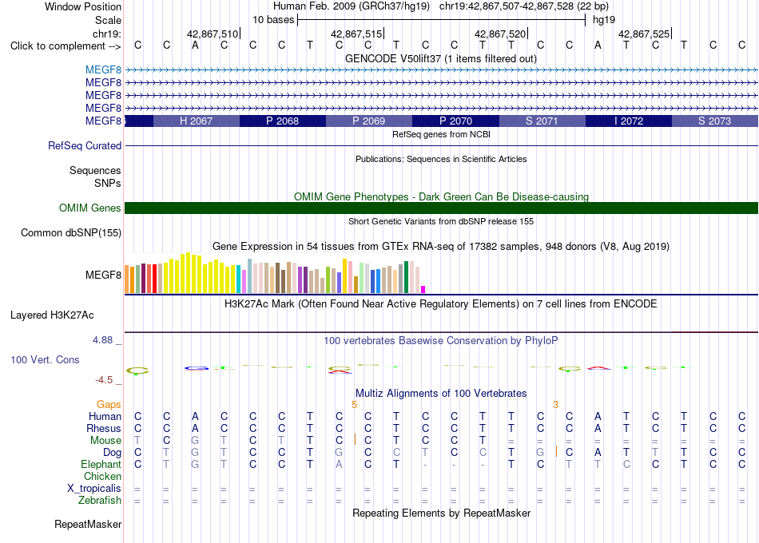Click the GTEx Gene Expression track title

[441, 246]
